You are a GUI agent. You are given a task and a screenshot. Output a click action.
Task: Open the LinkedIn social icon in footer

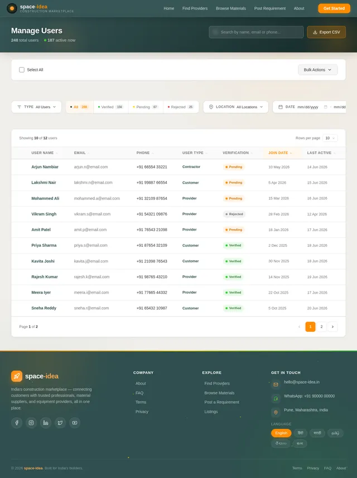click(46, 423)
